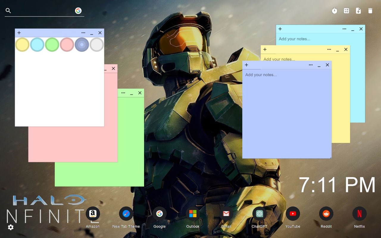This screenshot has width=381, height=238.
Task: Close the white note
Action: 100,33
